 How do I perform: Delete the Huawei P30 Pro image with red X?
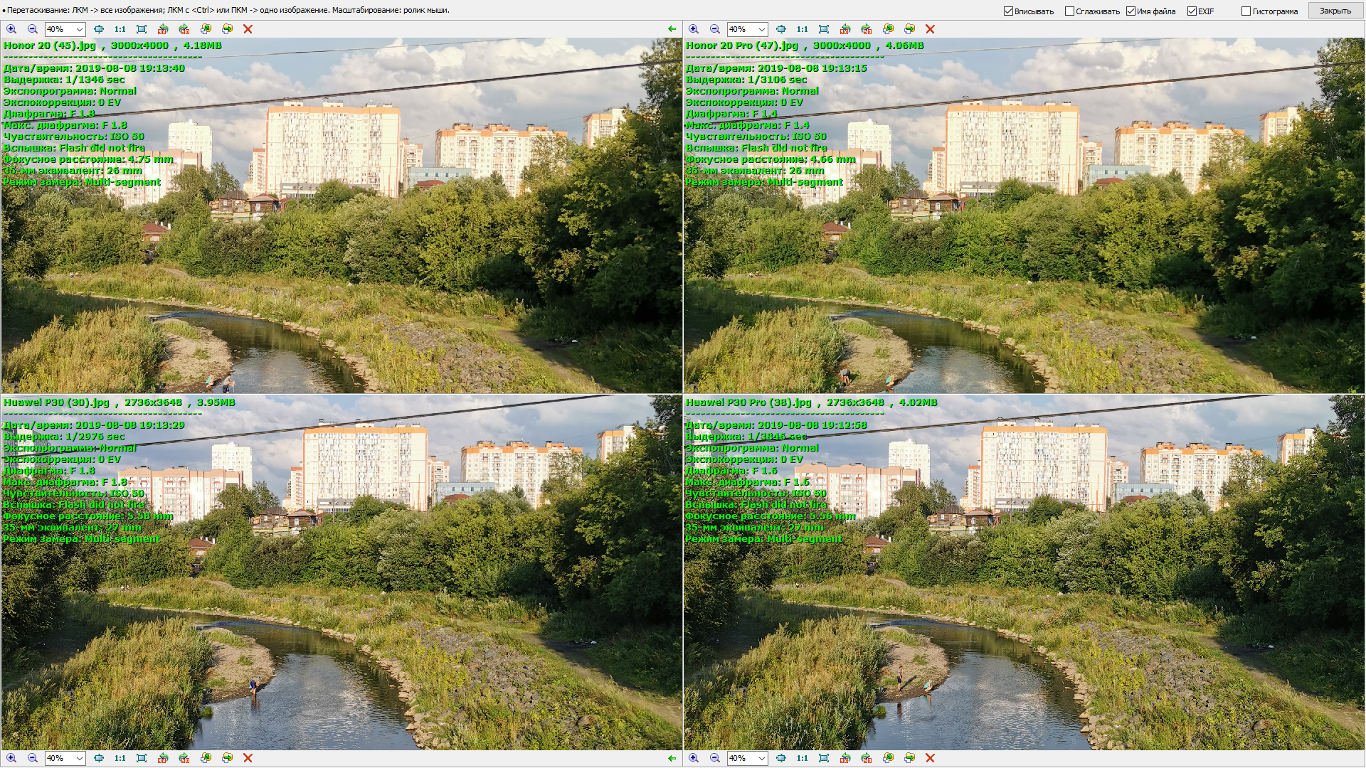click(x=930, y=758)
